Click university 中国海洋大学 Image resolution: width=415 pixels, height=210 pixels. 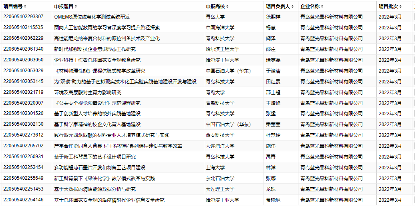220,28
